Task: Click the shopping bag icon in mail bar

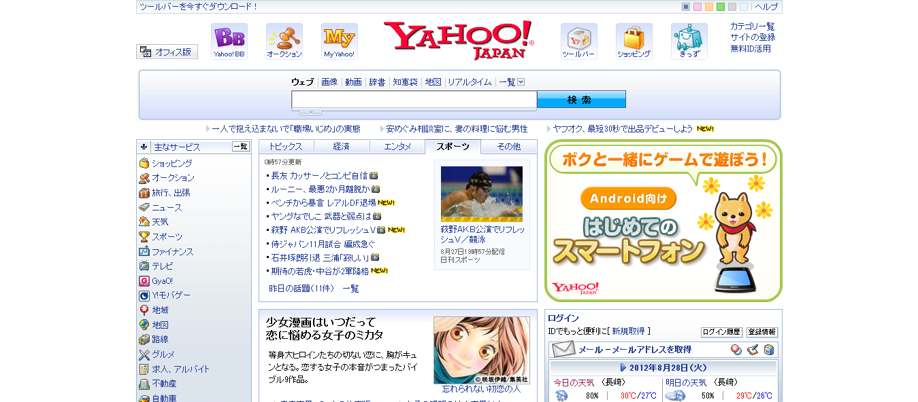Action: [769, 350]
